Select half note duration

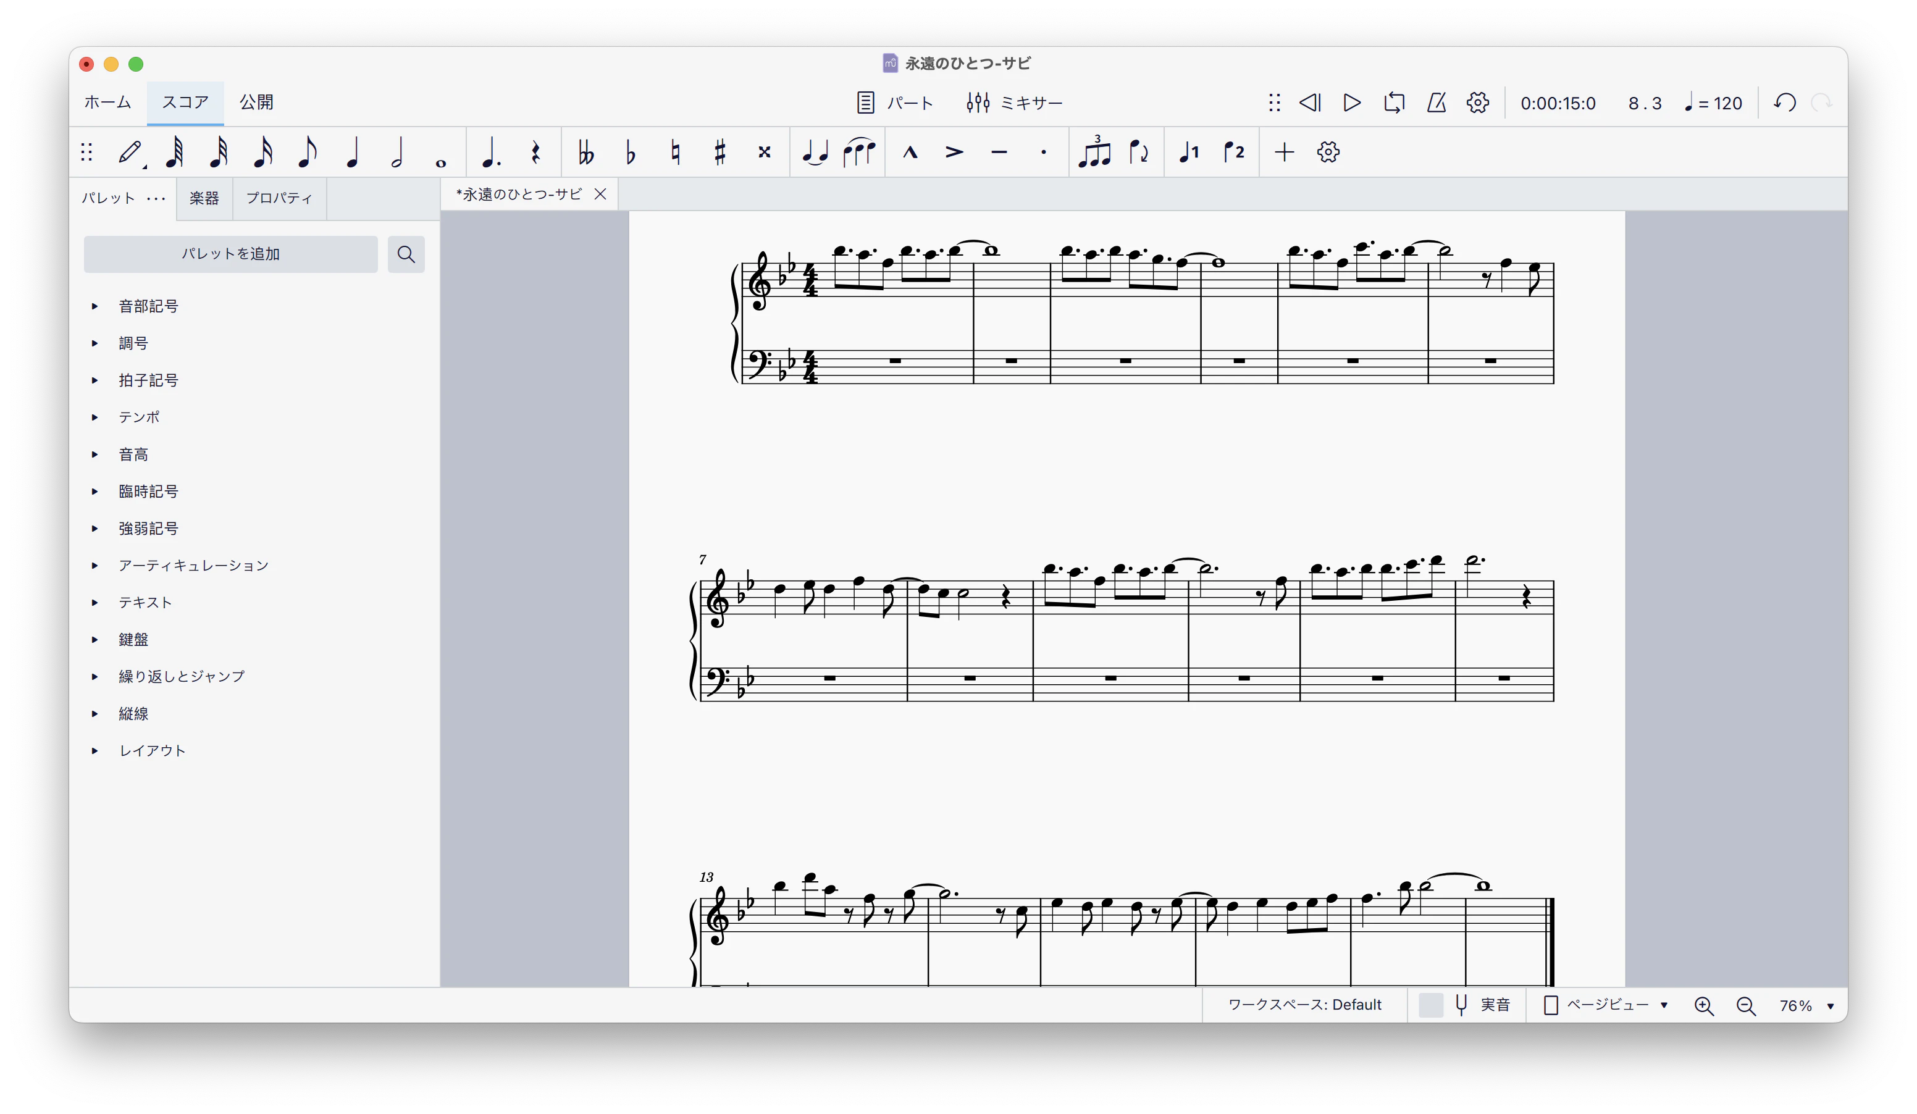pyautogui.click(x=396, y=152)
